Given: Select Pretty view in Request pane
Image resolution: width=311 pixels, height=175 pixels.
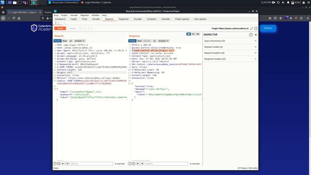Looking at the screenshot, I should point(57,41).
